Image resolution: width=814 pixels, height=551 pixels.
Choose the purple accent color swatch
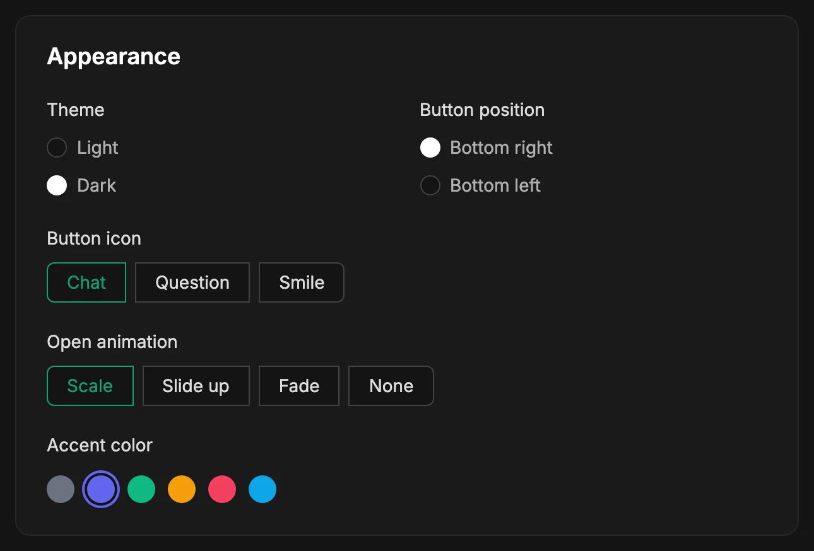pyautogui.click(x=101, y=489)
